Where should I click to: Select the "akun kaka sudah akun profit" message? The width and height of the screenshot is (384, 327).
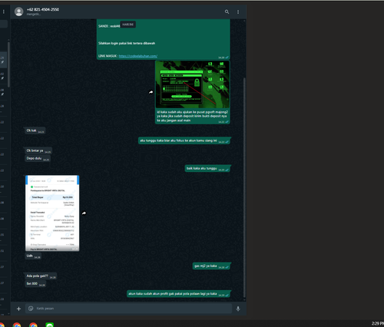coord(178,294)
